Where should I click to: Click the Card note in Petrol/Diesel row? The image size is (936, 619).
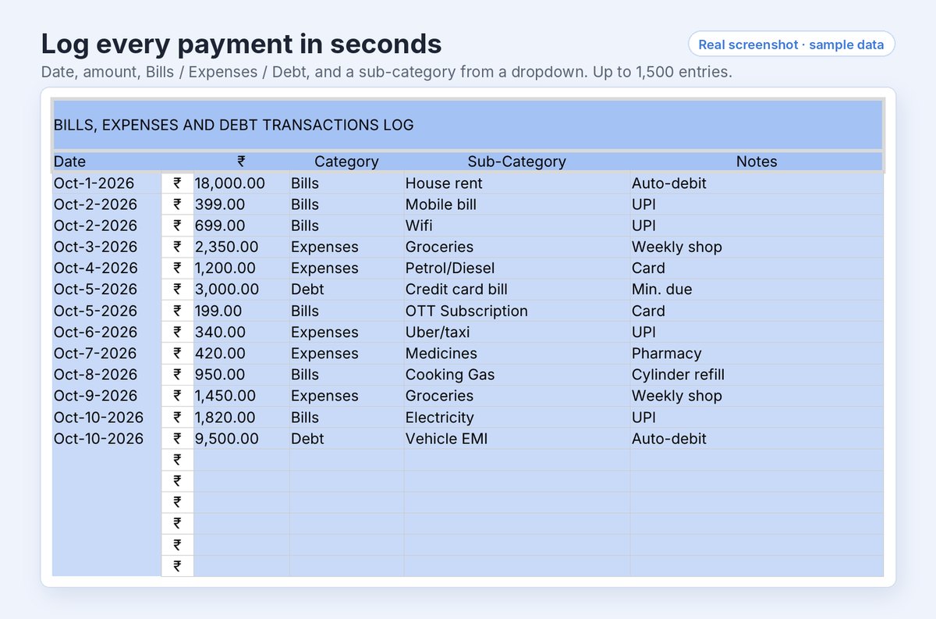click(x=757, y=269)
